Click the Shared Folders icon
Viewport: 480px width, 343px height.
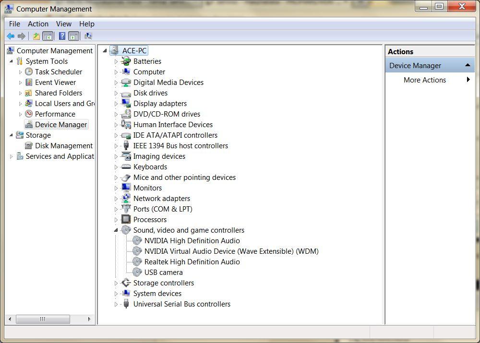click(x=28, y=93)
